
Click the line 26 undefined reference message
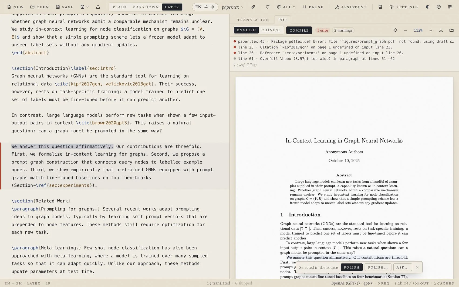(344, 53)
